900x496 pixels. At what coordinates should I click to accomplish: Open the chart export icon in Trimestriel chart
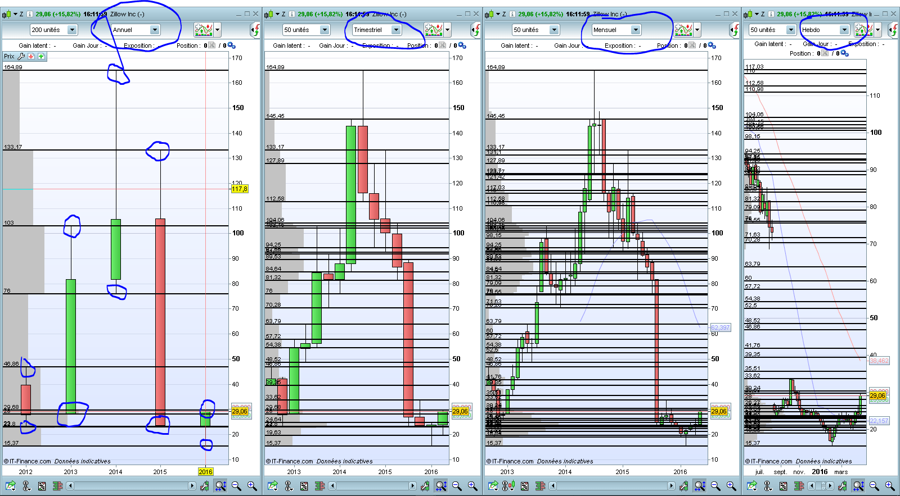click(273, 486)
